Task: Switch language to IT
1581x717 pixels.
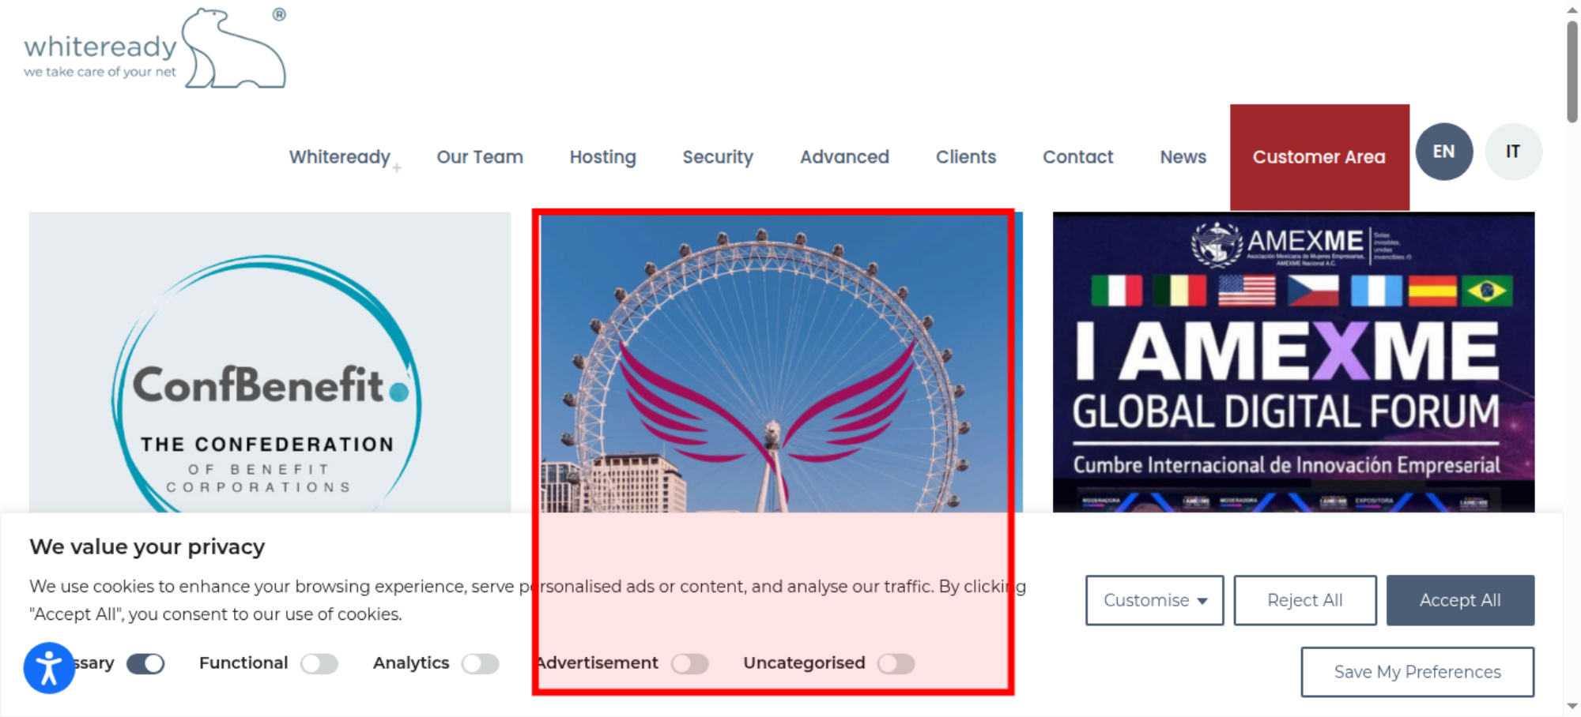Action: click(x=1512, y=152)
